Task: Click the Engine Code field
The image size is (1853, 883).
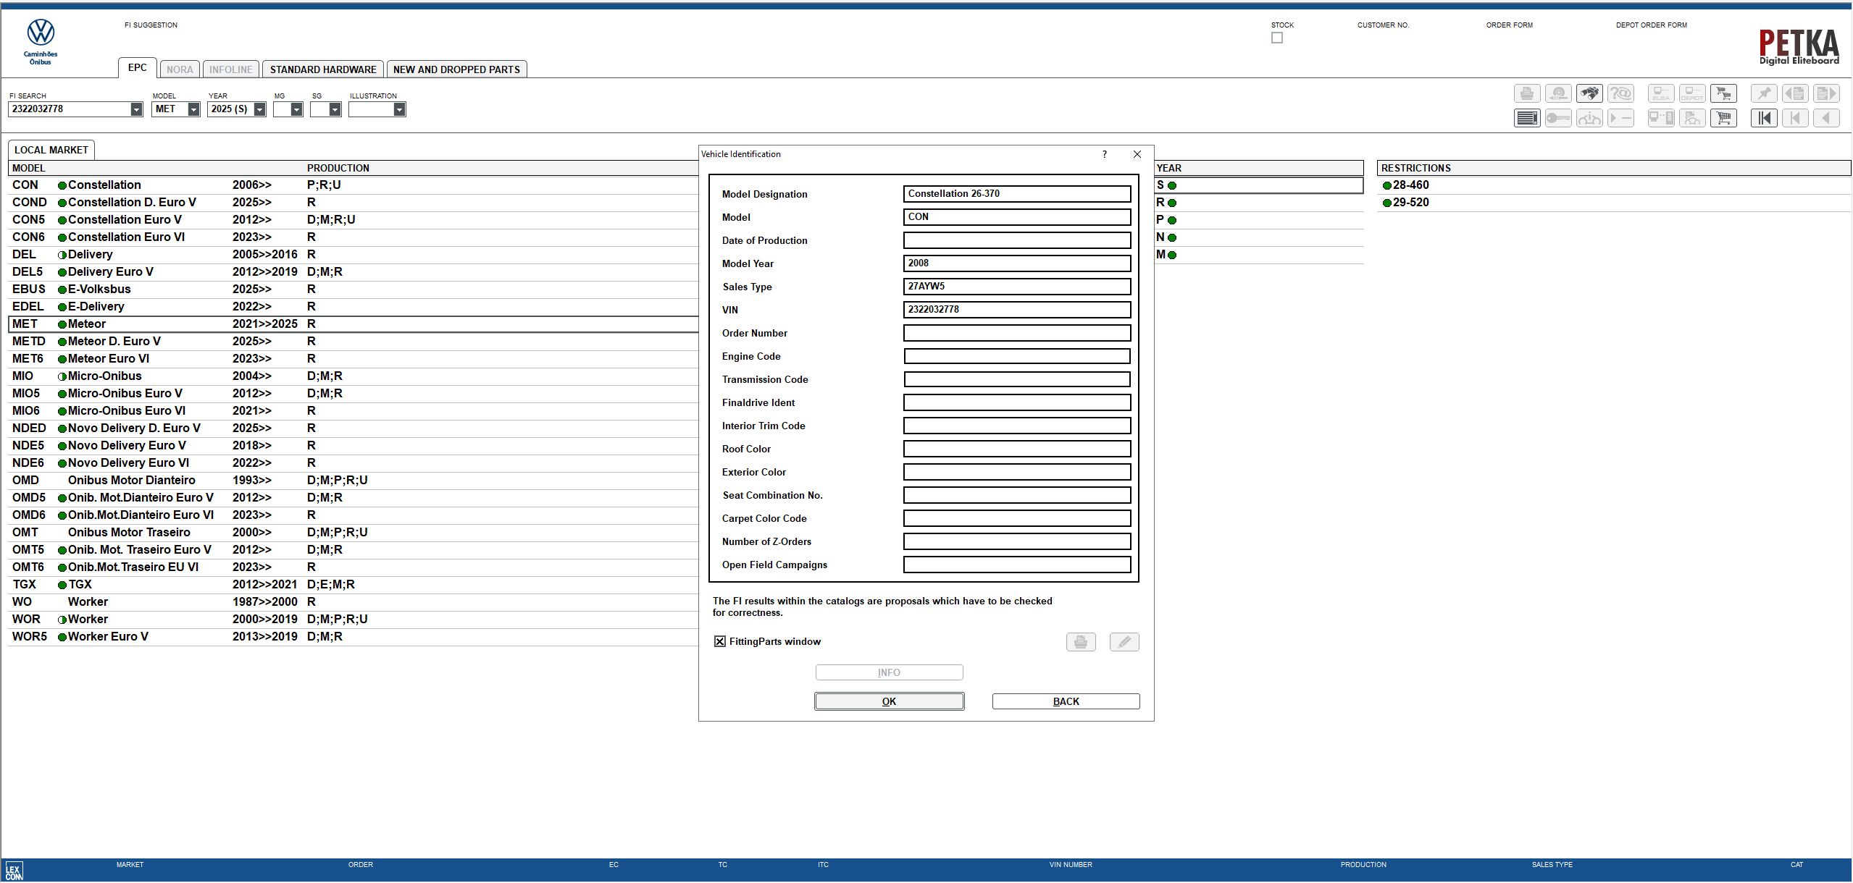Action: 1017,356
